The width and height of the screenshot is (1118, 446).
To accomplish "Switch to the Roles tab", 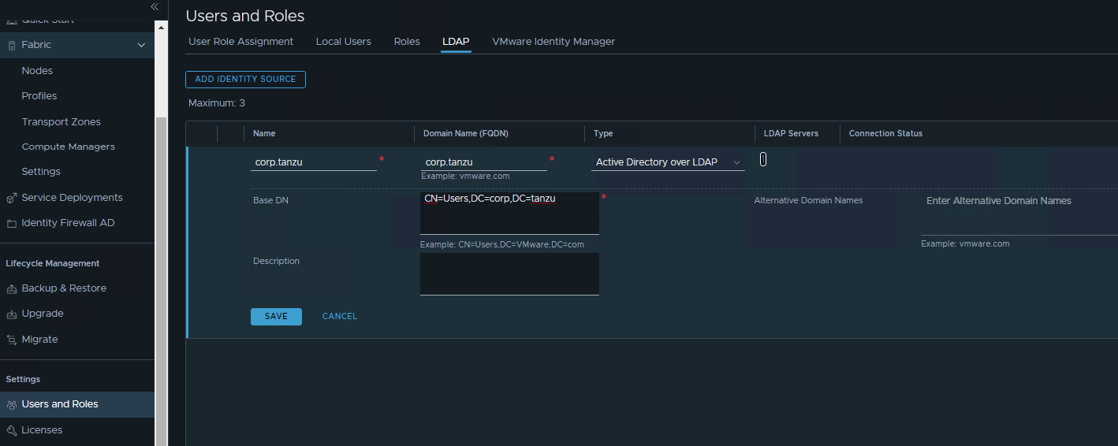I will click(x=407, y=42).
